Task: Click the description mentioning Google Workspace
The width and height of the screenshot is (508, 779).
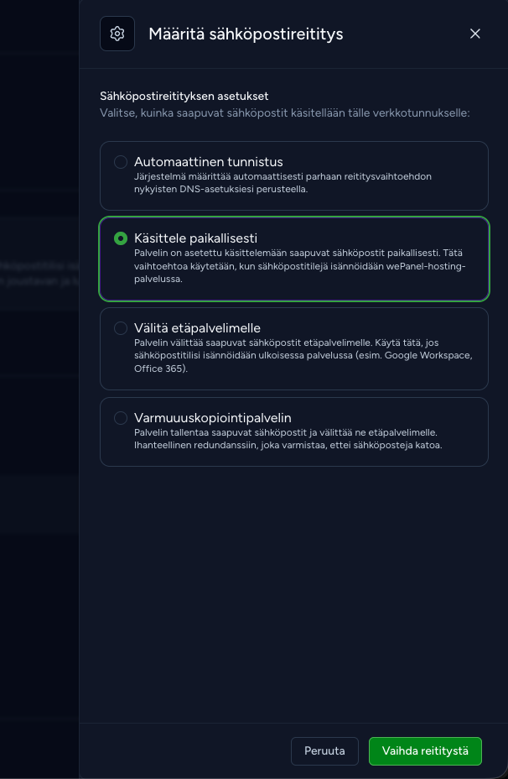Action: (x=303, y=356)
